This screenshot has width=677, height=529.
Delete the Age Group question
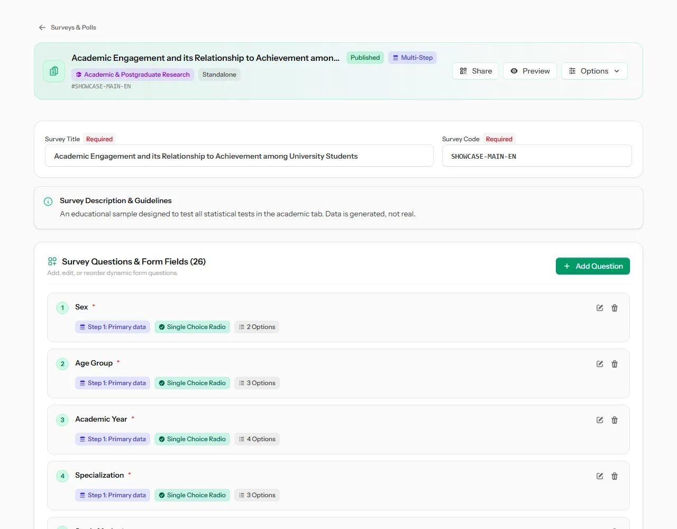[x=615, y=364]
